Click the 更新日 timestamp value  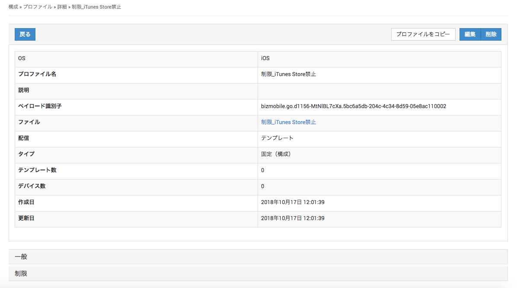293,218
